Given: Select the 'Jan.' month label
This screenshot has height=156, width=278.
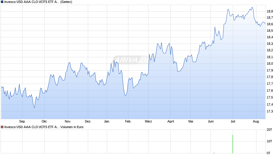Looking at the screenshot, I should [107, 122].
